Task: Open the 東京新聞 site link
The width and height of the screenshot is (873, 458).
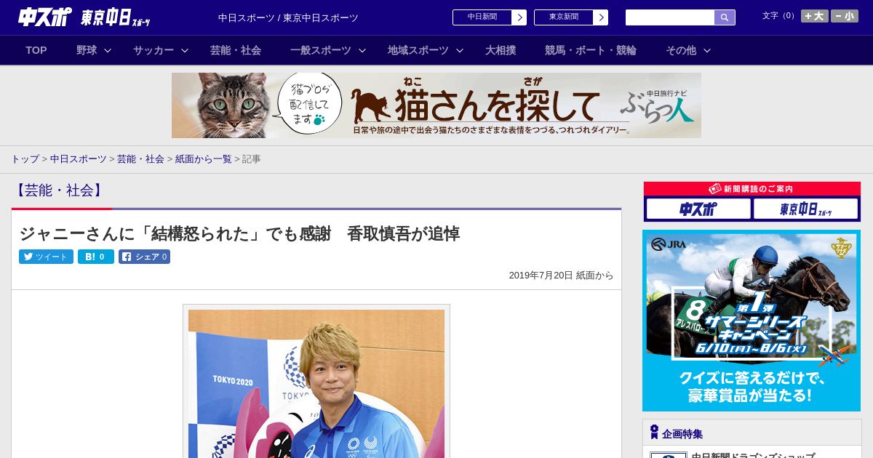Action: 563,17
